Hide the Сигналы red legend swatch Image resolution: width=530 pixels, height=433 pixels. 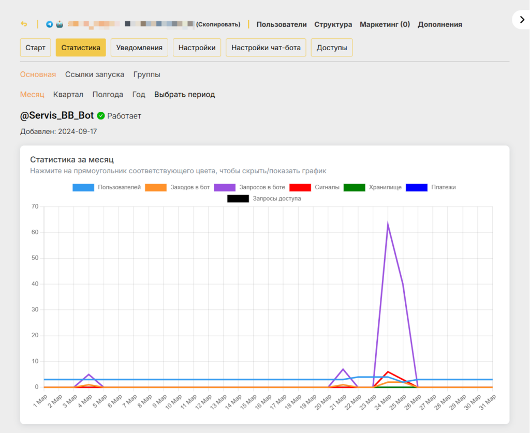[x=300, y=187]
